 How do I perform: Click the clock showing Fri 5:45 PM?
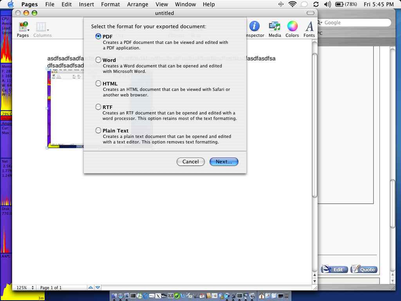point(379,4)
